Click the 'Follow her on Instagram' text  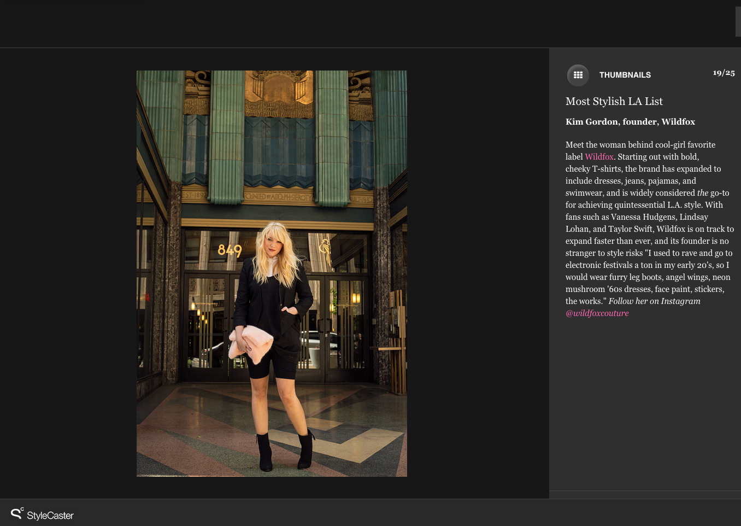click(654, 301)
